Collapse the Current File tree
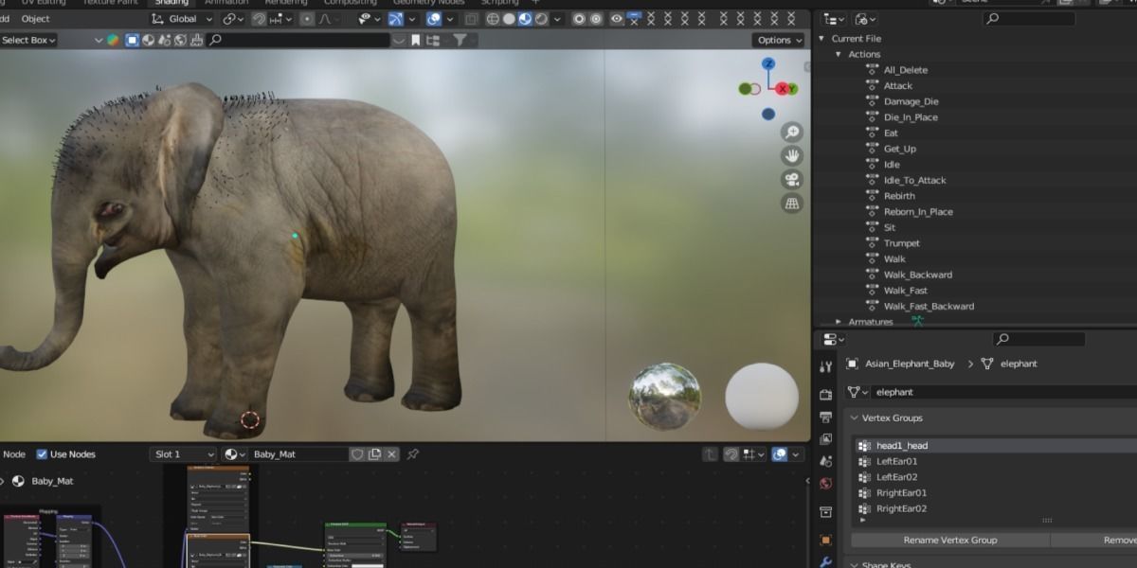This screenshot has width=1137, height=568. click(822, 39)
